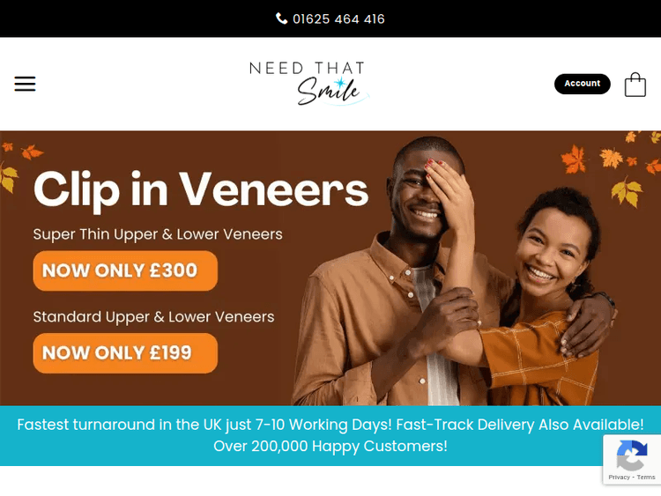This screenshot has height=496, width=661.
Task: Click the smiling couple banner photo
Action: point(455,270)
